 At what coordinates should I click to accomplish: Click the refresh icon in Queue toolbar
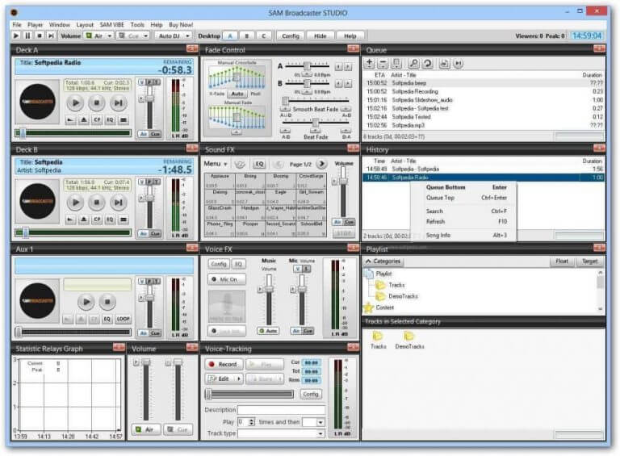point(427,63)
